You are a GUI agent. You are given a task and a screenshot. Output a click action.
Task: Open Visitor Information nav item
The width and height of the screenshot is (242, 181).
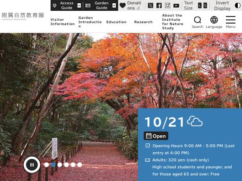62,22
